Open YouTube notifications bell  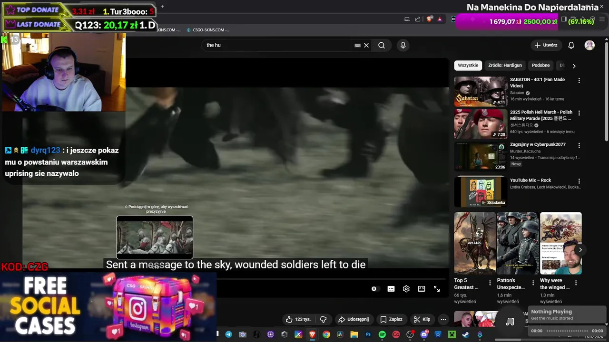571,45
